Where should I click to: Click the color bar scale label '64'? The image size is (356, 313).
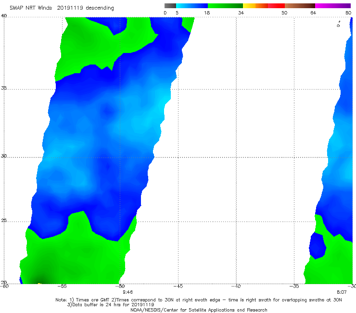pyautogui.click(x=313, y=13)
